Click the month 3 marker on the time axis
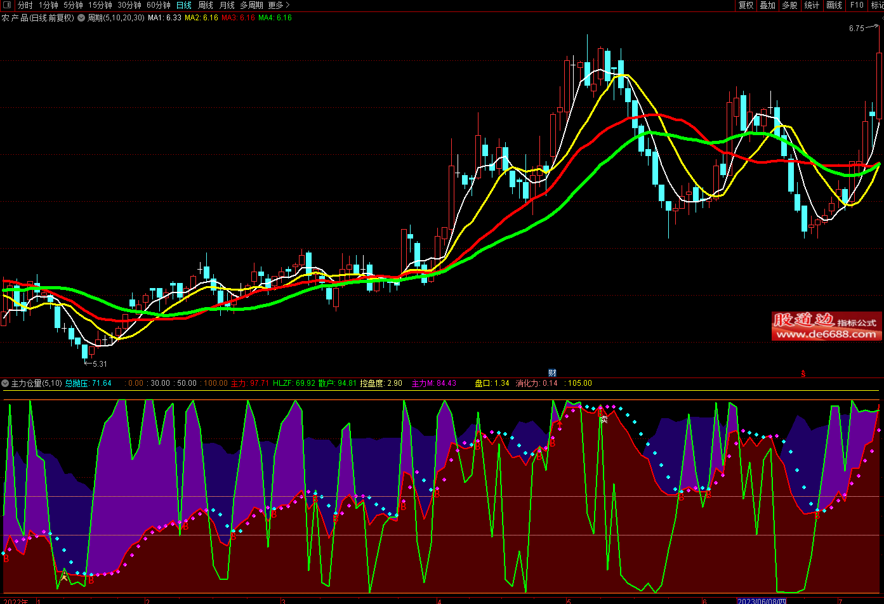The width and height of the screenshot is (884, 604). [x=284, y=601]
